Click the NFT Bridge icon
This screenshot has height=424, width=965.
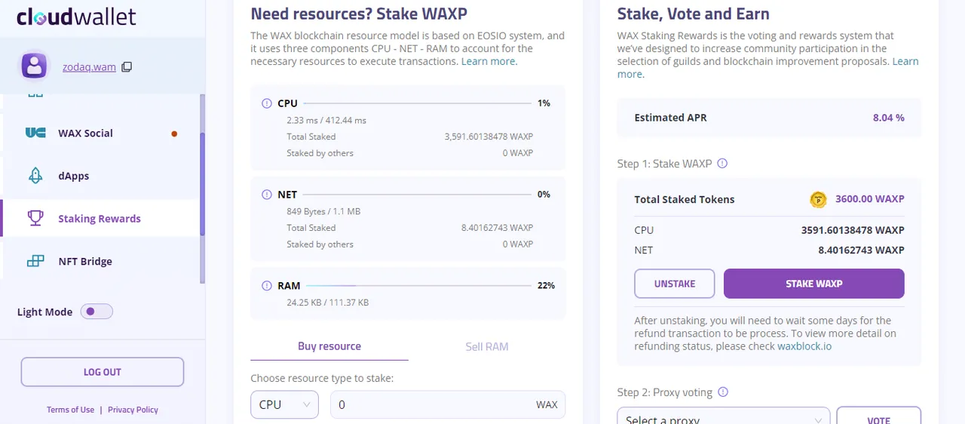point(35,261)
